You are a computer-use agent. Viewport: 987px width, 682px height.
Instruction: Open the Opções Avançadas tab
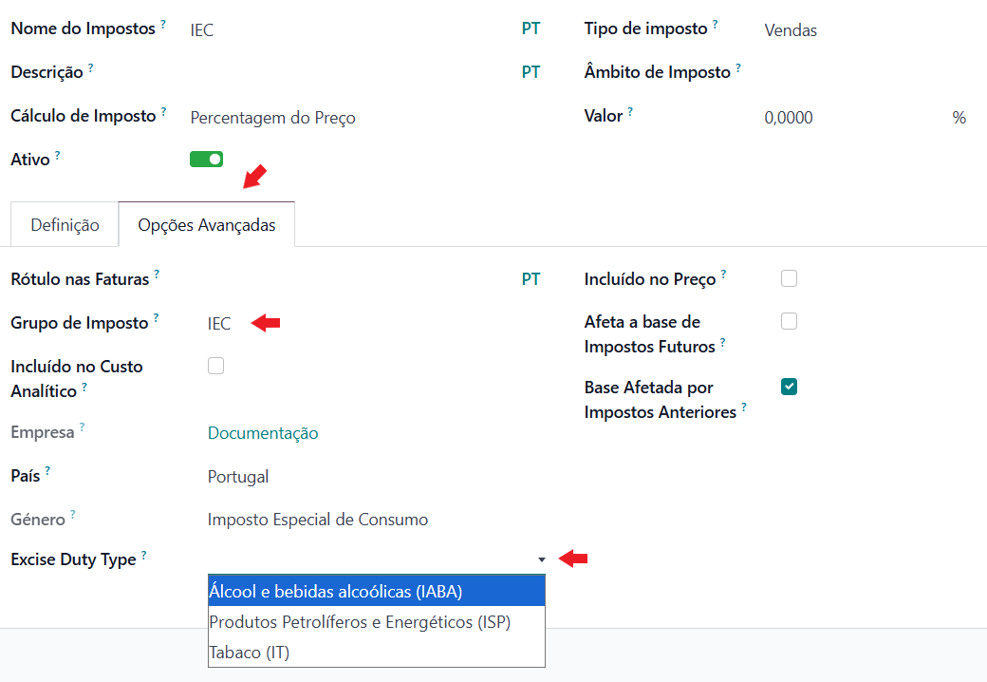point(207,225)
